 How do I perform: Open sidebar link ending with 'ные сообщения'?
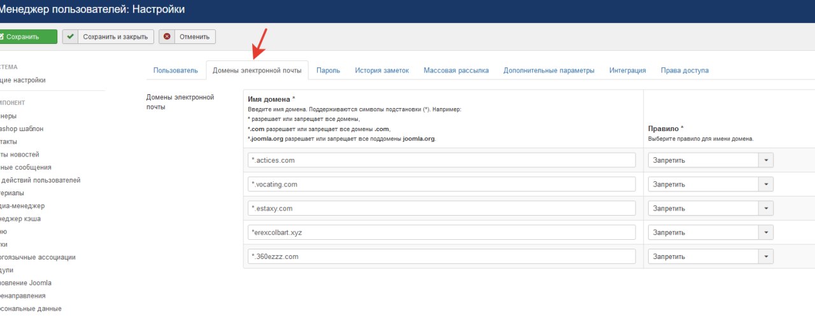click(25, 167)
